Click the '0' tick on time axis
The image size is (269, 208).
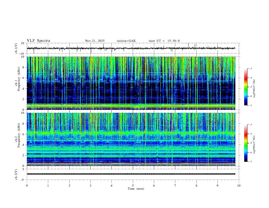click(x=27, y=186)
